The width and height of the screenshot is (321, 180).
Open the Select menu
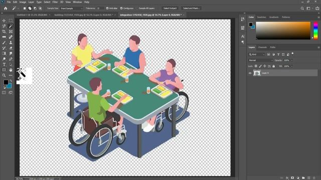tap(47, 2)
